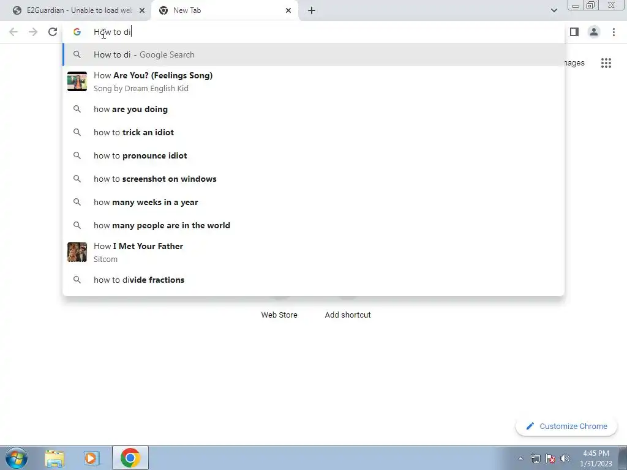This screenshot has height=470, width=627.
Task: Open the Google apps grid icon
Action: [x=606, y=63]
